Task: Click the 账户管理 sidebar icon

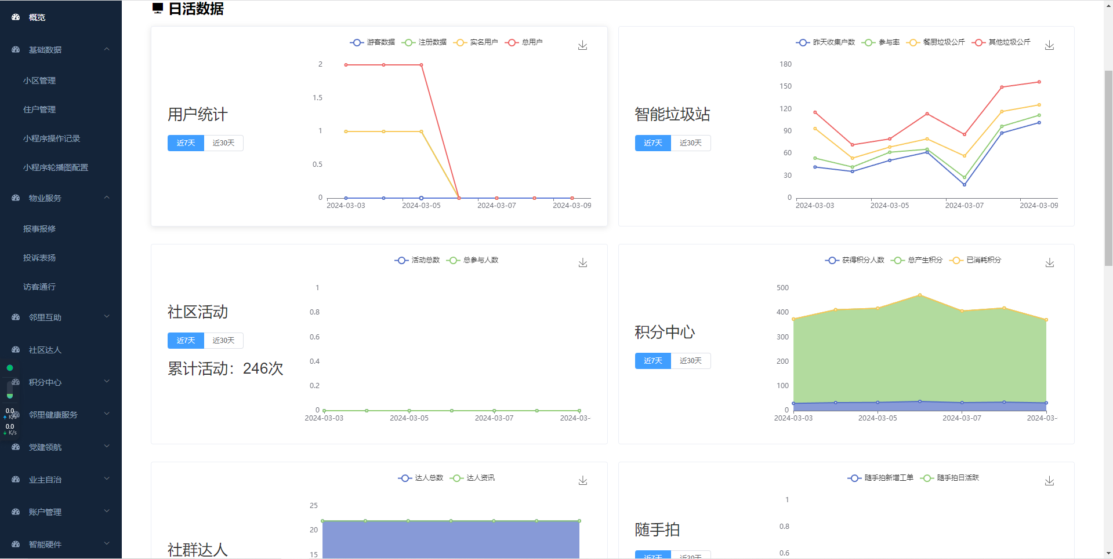Action: coord(16,512)
